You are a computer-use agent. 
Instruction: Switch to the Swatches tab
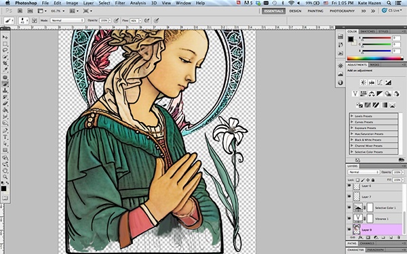[x=367, y=31]
